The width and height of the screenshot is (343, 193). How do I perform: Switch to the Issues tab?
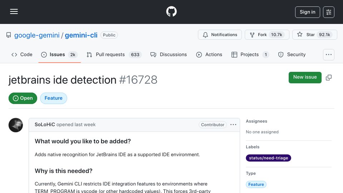point(60,54)
